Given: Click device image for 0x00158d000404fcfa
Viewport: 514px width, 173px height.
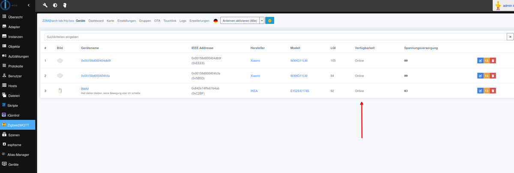Looking at the screenshot, I should [60, 76].
